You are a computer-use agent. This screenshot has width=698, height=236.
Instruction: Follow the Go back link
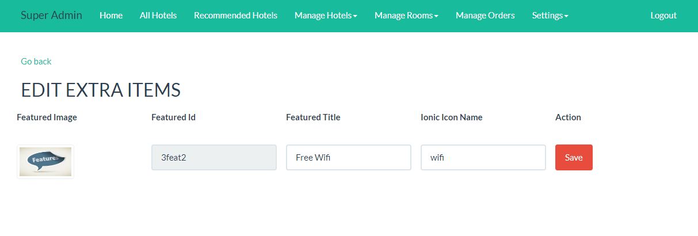pos(36,62)
